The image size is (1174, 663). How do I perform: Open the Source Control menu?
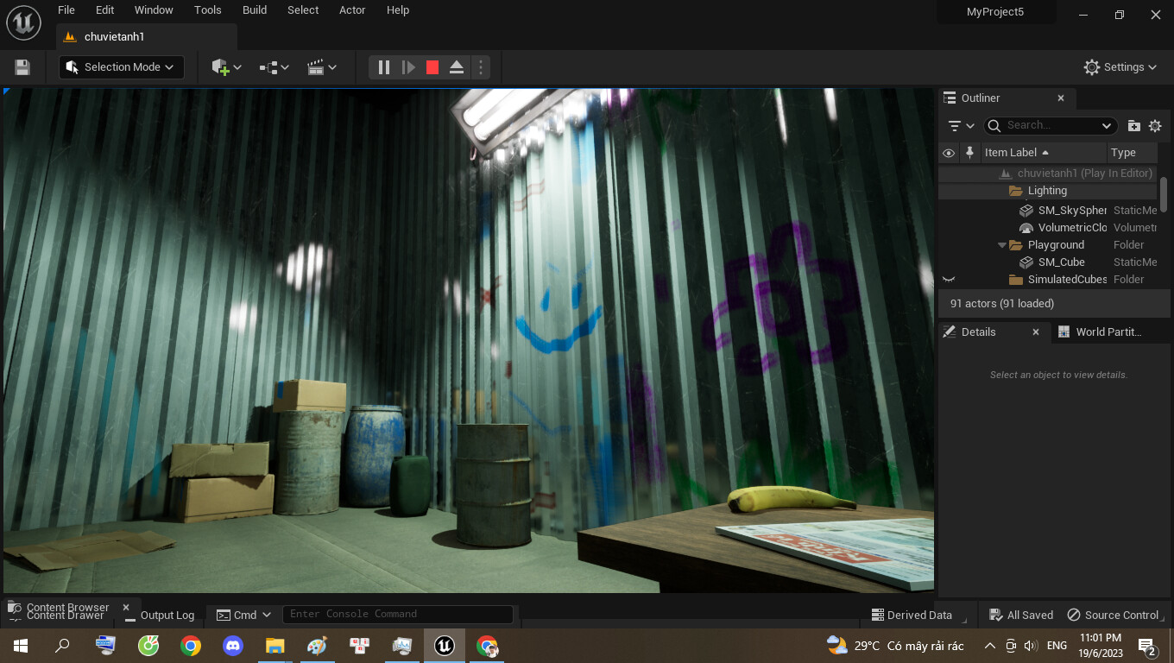pos(1114,616)
